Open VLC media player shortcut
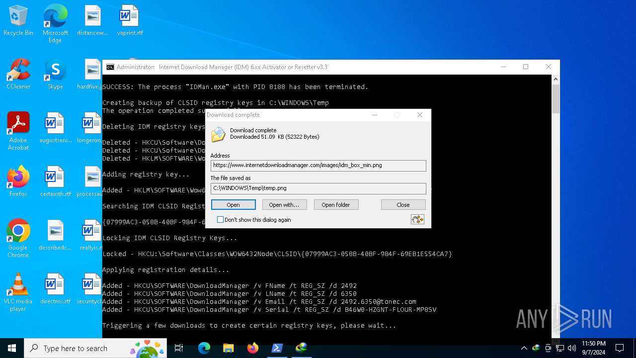The width and height of the screenshot is (636, 358). (x=18, y=292)
